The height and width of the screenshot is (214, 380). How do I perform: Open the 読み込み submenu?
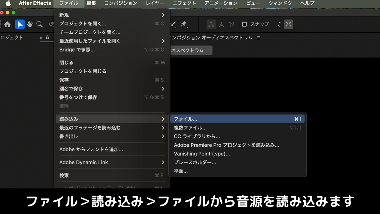(112, 119)
